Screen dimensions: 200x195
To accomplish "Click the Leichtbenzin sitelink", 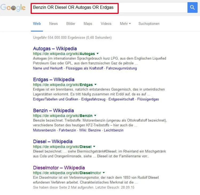I will (x=114, y=130).
